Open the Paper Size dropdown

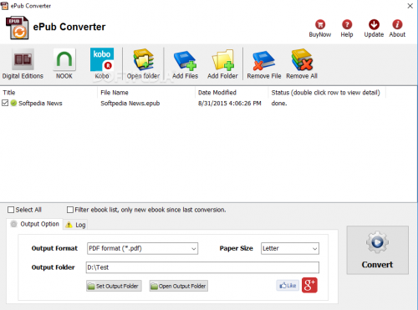[290, 248]
